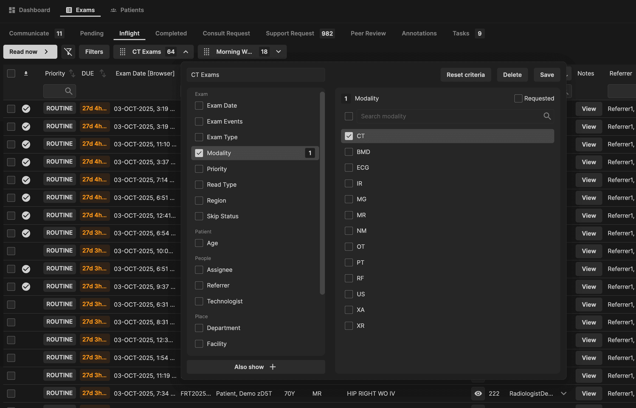636x408 pixels.
Task: Click the Dashboard icon in top navigation
Action: pos(12,10)
